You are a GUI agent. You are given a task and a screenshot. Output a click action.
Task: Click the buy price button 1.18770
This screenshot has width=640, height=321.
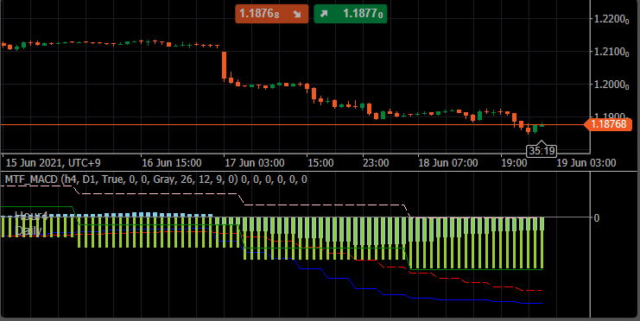coord(350,14)
